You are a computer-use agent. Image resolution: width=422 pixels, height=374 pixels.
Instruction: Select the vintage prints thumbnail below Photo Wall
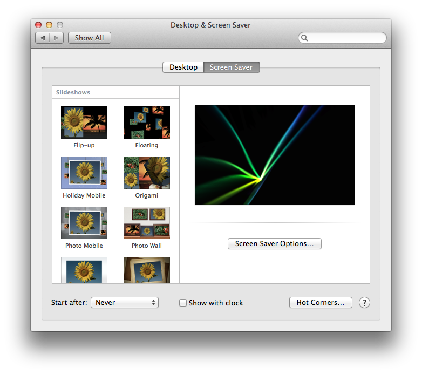[147, 270]
